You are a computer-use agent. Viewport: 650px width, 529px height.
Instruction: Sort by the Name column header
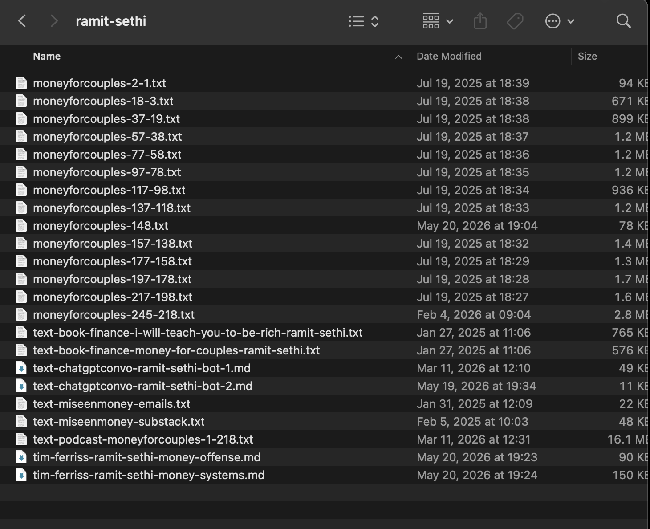[47, 56]
